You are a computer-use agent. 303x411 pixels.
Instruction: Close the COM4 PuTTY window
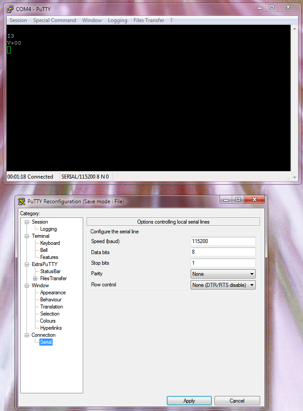click(288, 8)
